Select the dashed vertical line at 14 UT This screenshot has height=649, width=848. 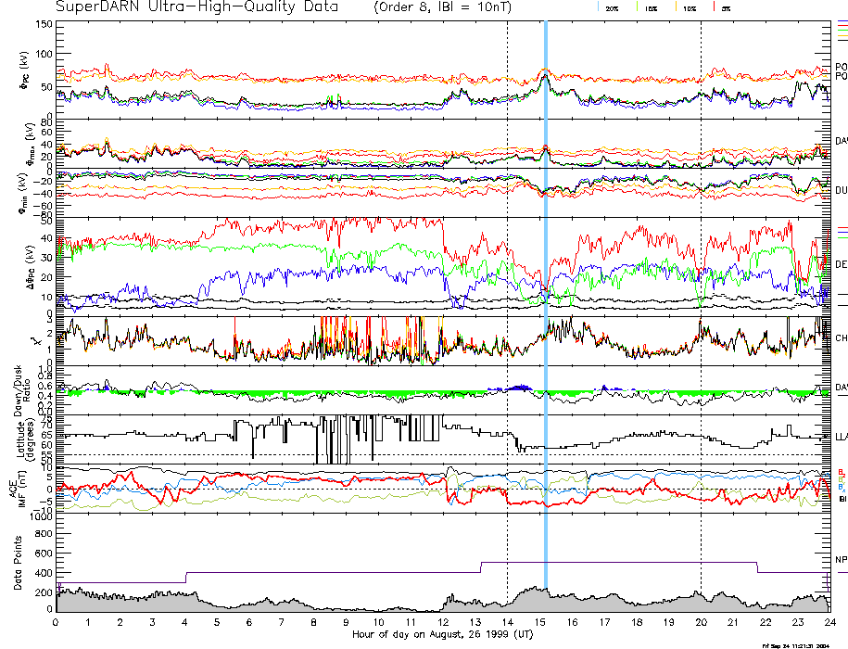(x=507, y=316)
